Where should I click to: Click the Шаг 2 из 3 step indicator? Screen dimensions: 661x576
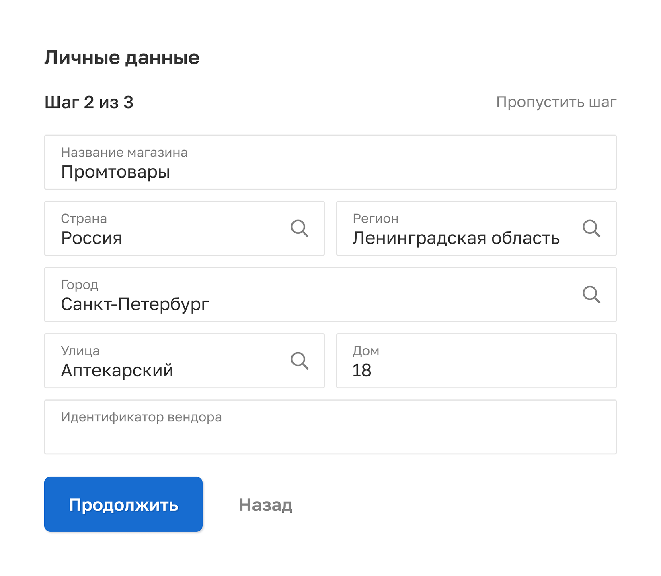(x=89, y=102)
